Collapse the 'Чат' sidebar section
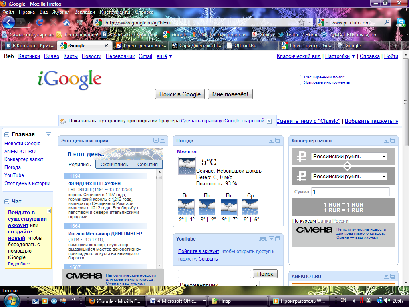Image resolution: width=409 pixels, height=307 pixels. (x=7, y=202)
